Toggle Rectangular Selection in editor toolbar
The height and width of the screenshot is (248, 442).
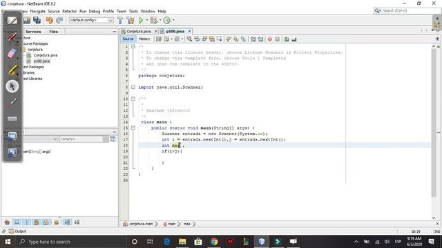point(220,39)
